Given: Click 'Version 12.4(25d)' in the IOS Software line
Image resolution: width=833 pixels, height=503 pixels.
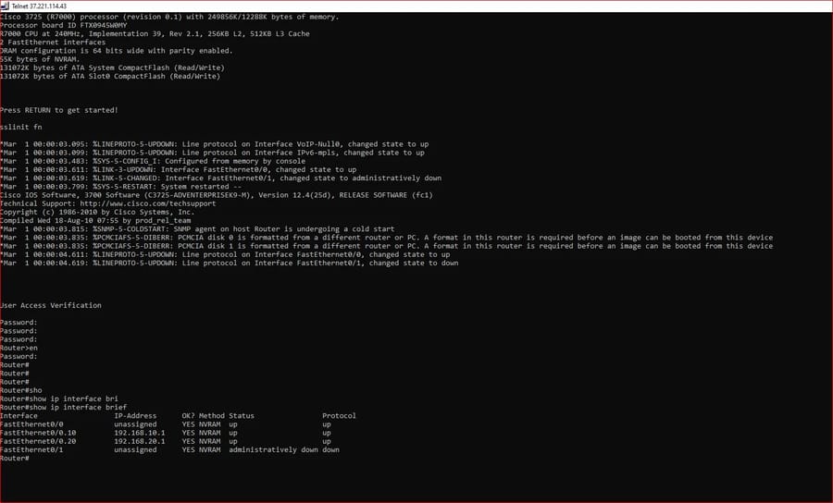Looking at the screenshot, I should coord(296,195).
